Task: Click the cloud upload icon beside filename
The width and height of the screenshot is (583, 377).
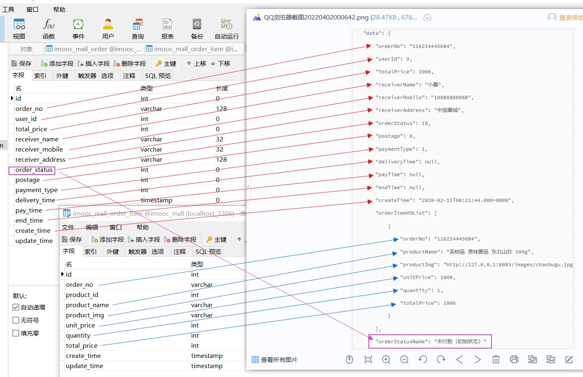Action: point(427,17)
